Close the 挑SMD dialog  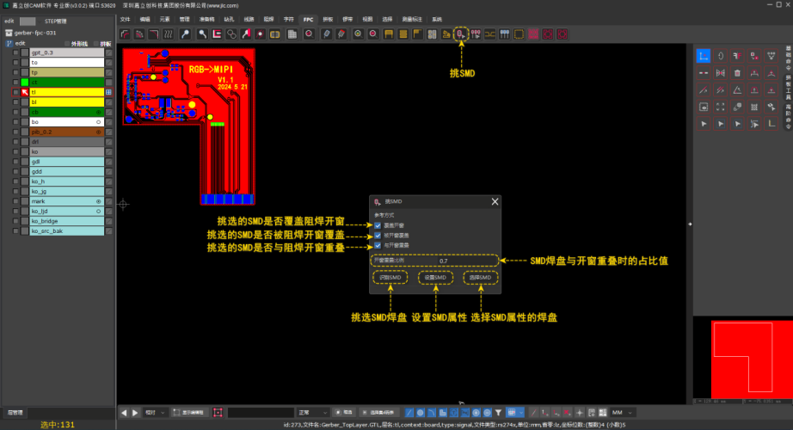point(495,202)
